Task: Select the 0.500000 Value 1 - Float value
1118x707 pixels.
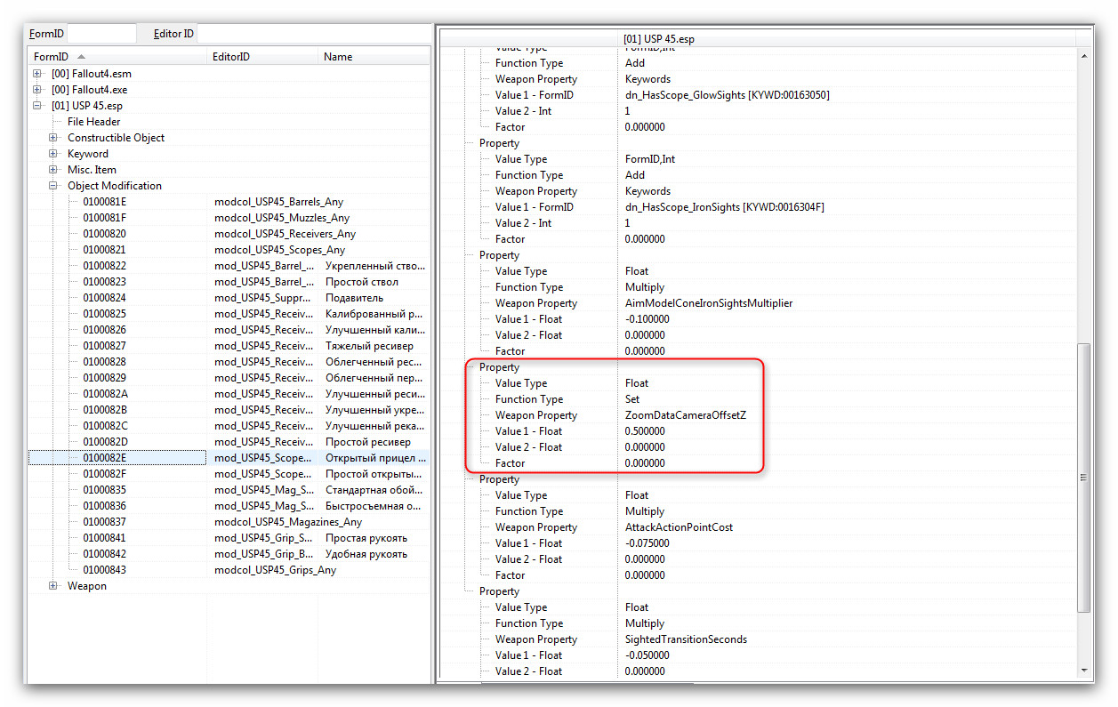Action: pyautogui.click(x=645, y=431)
